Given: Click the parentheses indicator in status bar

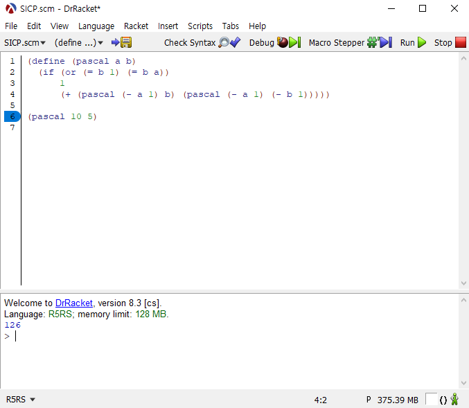Looking at the screenshot, I should (x=443, y=400).
